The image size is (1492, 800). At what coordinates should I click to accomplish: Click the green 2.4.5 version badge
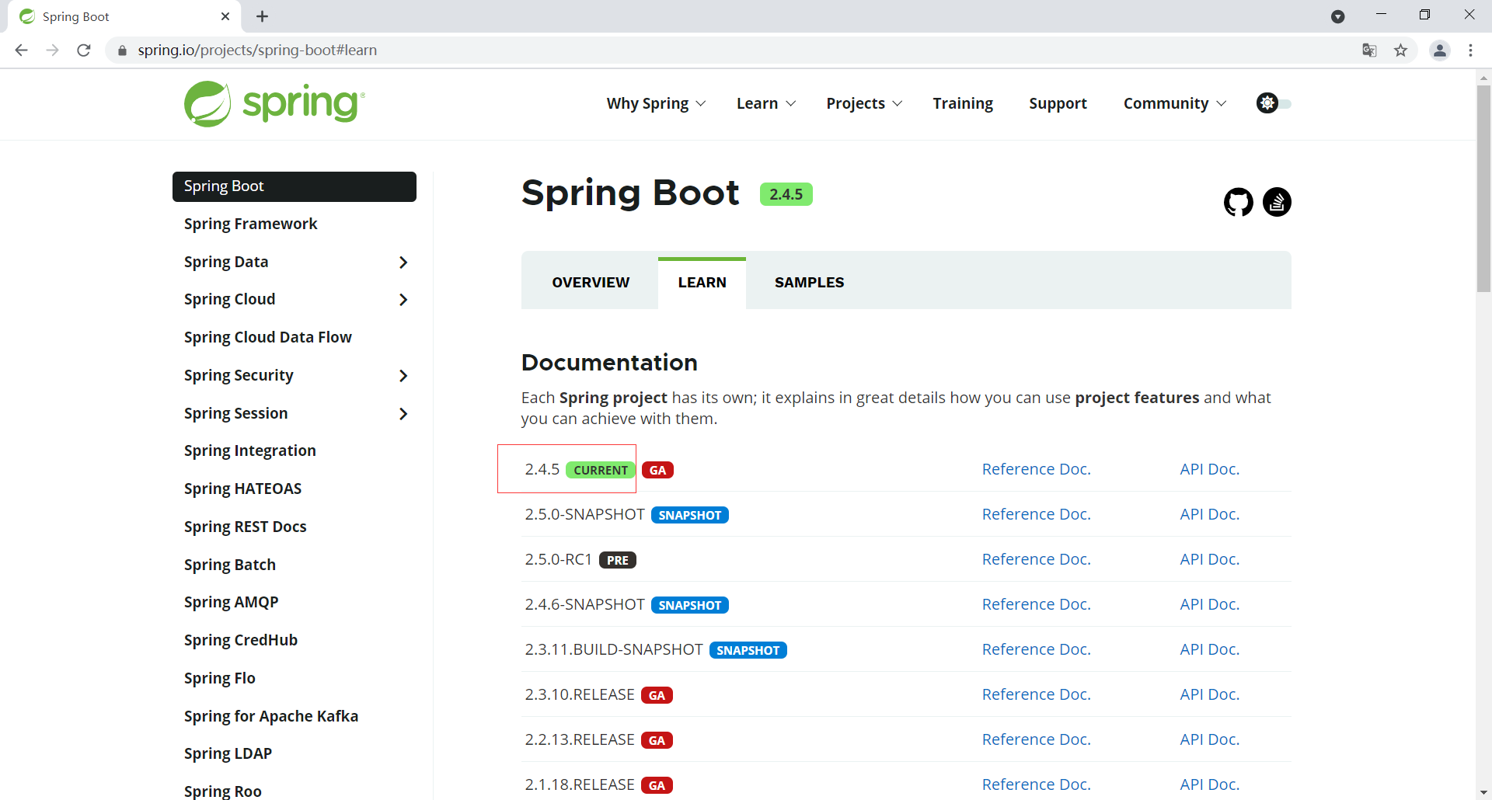(786, 194)
